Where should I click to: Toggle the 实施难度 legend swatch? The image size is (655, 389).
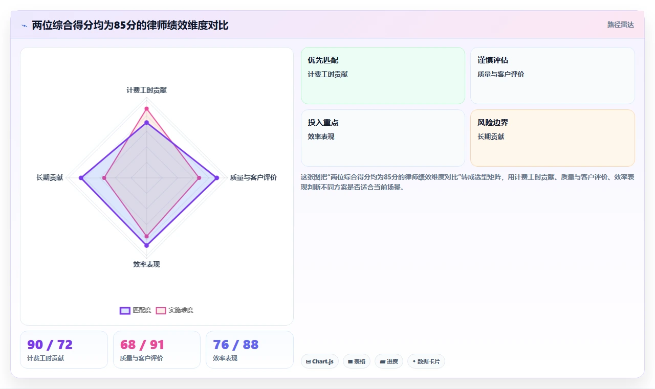(x=161, y=310)
